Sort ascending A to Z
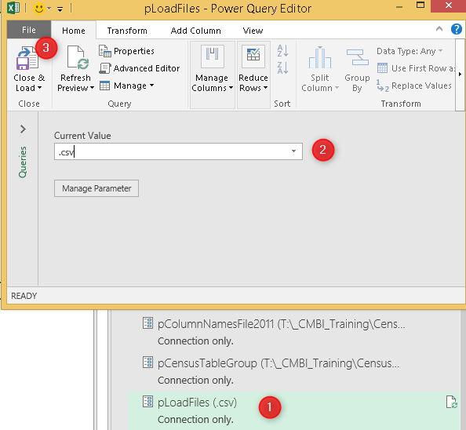Screen dimensions: 466x430 tap(282, 51)
